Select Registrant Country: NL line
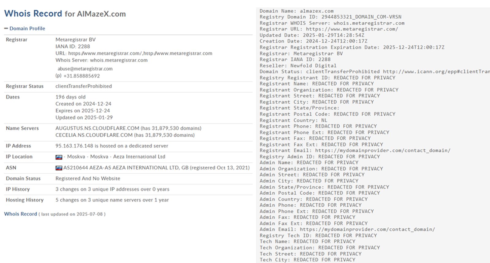This screenshot has height=263, width=490. 293,120
